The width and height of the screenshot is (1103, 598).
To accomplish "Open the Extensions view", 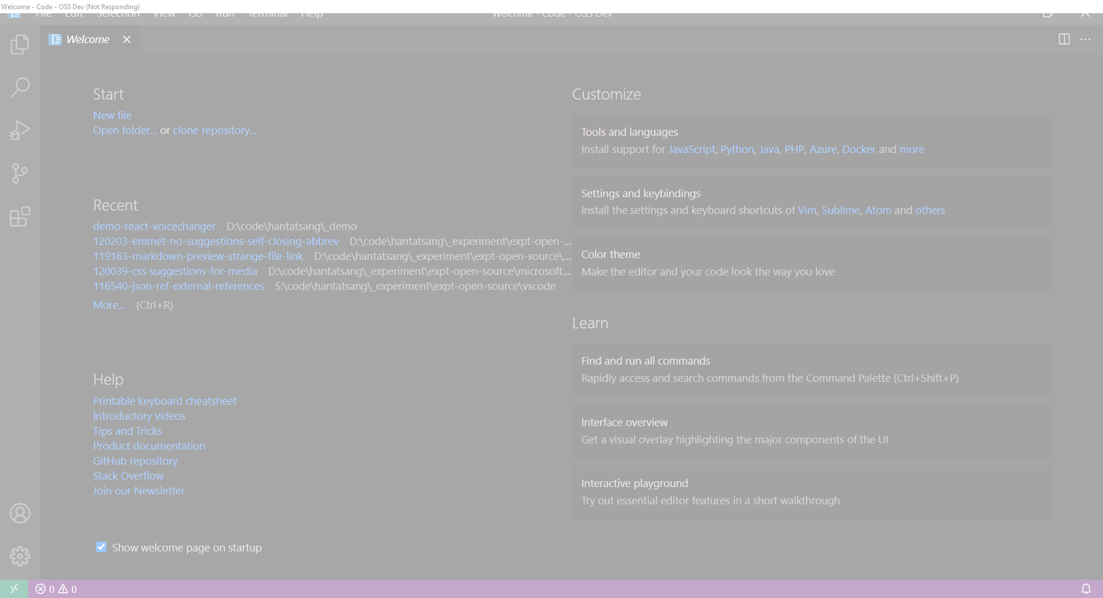I will coord(20,217).
